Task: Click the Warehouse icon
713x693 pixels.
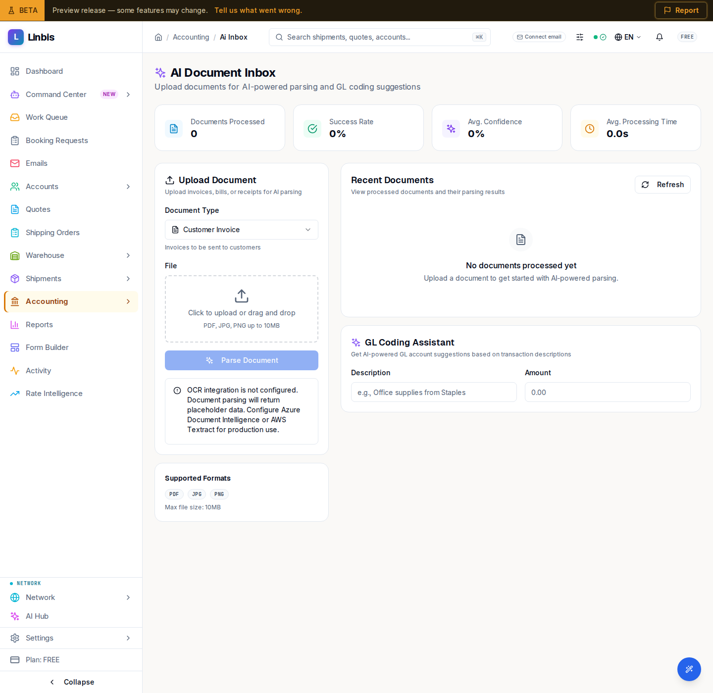Action: click(15, 255)
